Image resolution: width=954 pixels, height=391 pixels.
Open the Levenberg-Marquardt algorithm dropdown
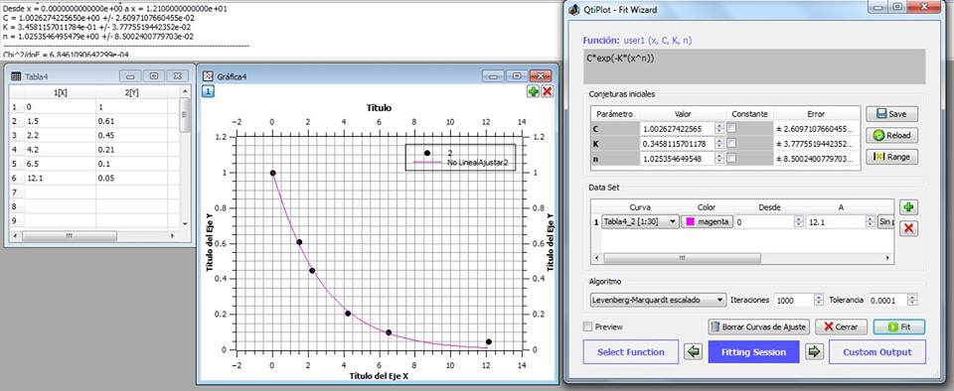pyautogui.click(x=658, y=300)
